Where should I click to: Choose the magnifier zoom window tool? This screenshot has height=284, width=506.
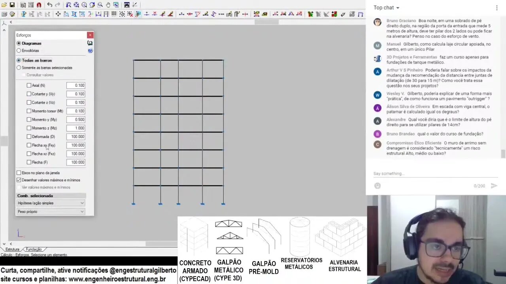coord(100,5)
